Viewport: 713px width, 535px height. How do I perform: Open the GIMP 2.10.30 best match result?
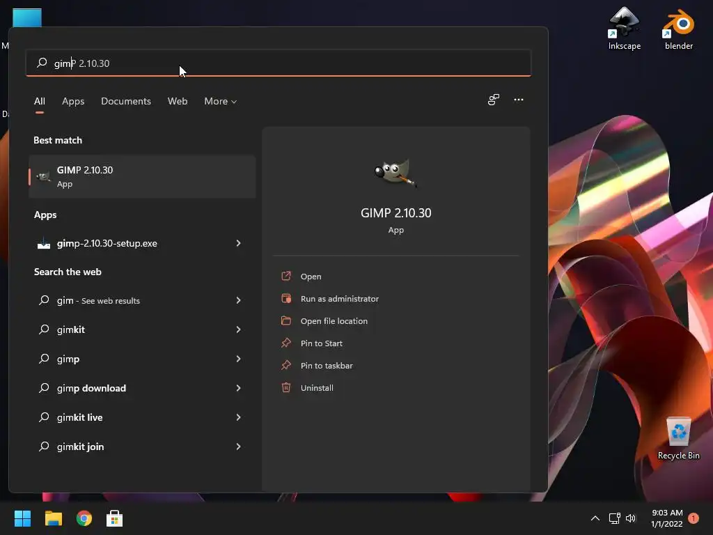click(x=142, y=176)
